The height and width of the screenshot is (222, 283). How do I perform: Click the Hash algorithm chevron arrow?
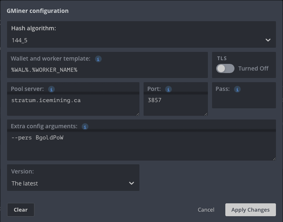(268, 40)
